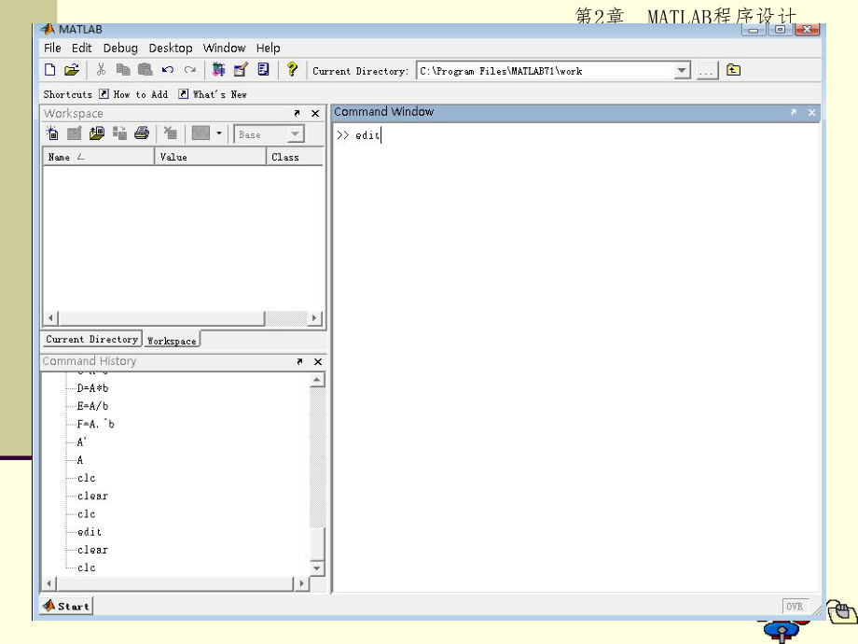Click the Workspace print icon

pyautogui.click(x=142, y=133)
